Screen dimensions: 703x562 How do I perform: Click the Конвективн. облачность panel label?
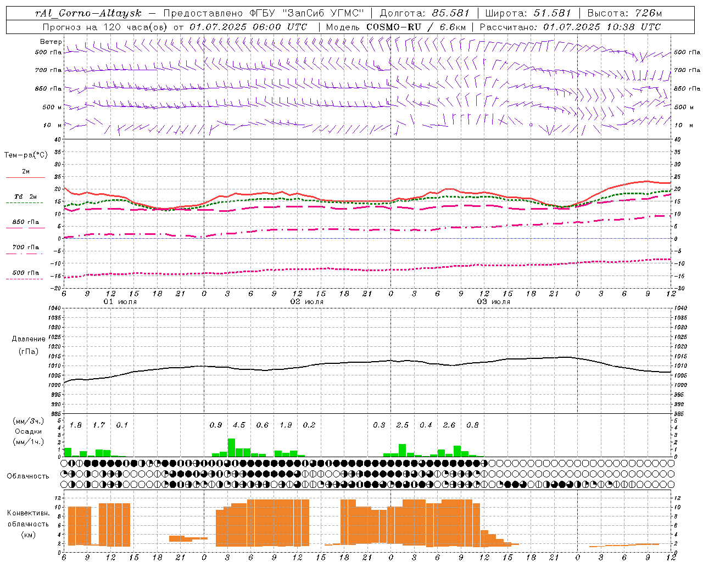coord(28,519)
